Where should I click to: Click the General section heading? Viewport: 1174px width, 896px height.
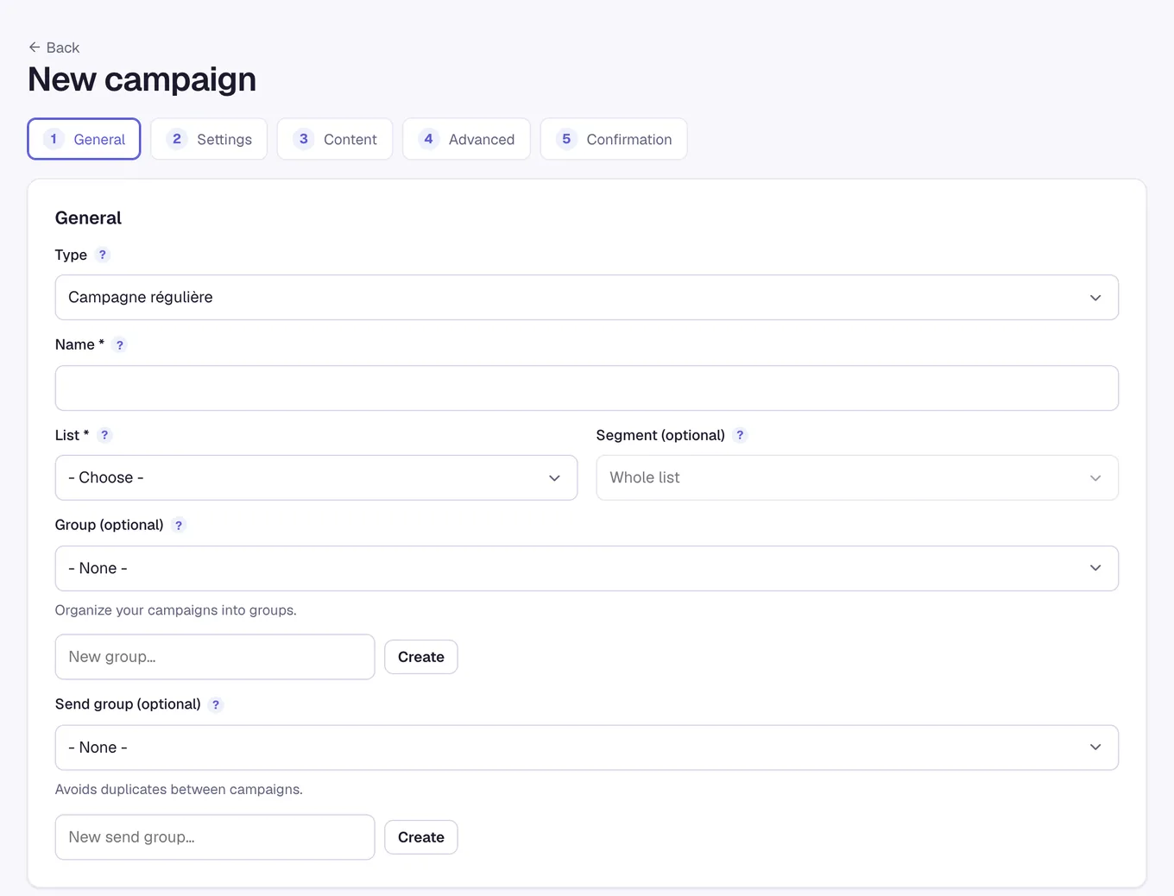tap(88, 218)
